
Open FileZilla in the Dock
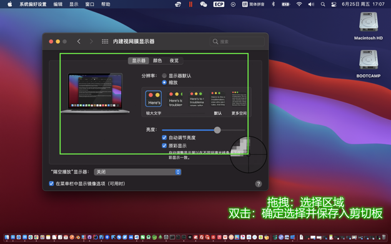pyautogui.click(x=202, y=237)
